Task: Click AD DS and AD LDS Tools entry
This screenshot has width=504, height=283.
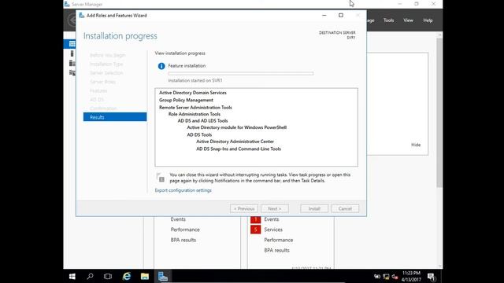Action: click(203, 121)
